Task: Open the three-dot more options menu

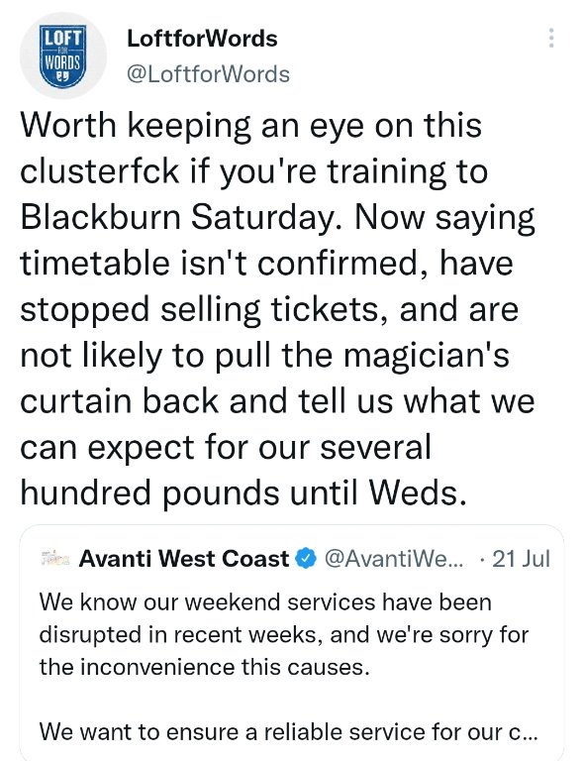Action: [x=551, y=38]
